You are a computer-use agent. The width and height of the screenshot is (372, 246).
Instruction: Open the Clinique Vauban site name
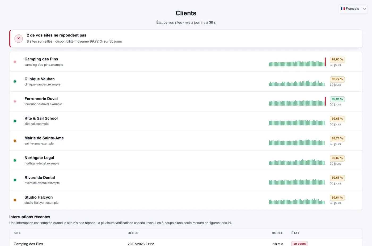40,79
